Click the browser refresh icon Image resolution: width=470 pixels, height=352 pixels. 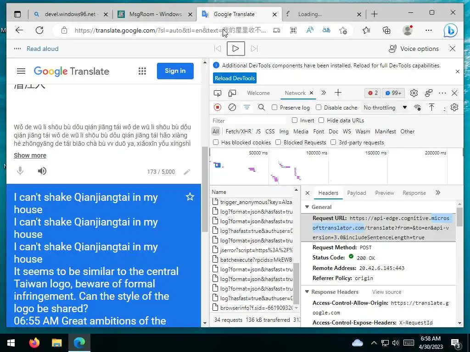pos(39,30)
